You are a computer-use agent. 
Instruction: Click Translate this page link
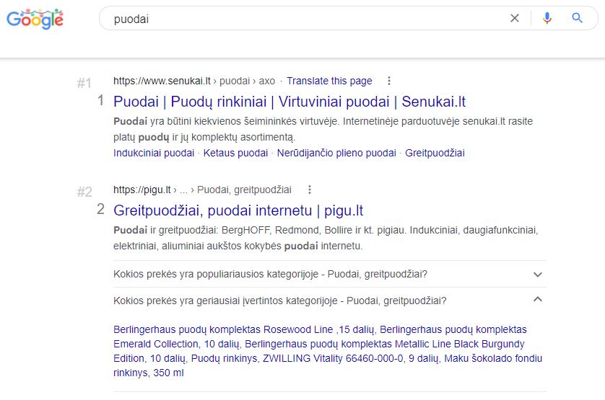pos(329,81)
